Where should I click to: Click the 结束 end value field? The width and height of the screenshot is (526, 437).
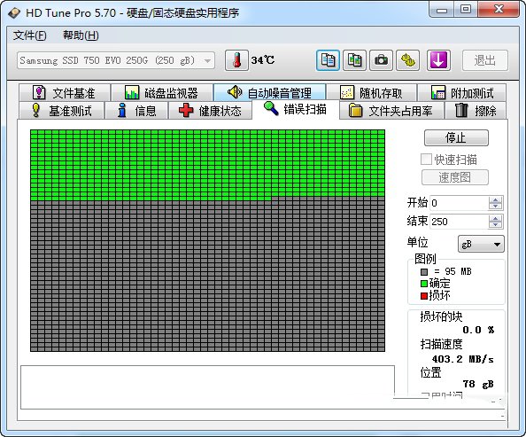[459, 222]
